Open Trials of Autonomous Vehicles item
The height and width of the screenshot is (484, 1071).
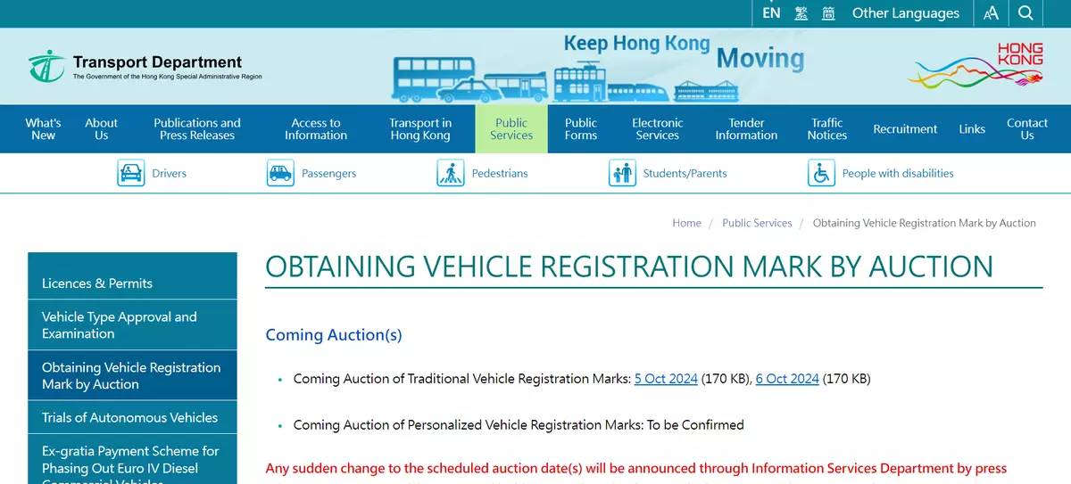[x=132, y=417]
